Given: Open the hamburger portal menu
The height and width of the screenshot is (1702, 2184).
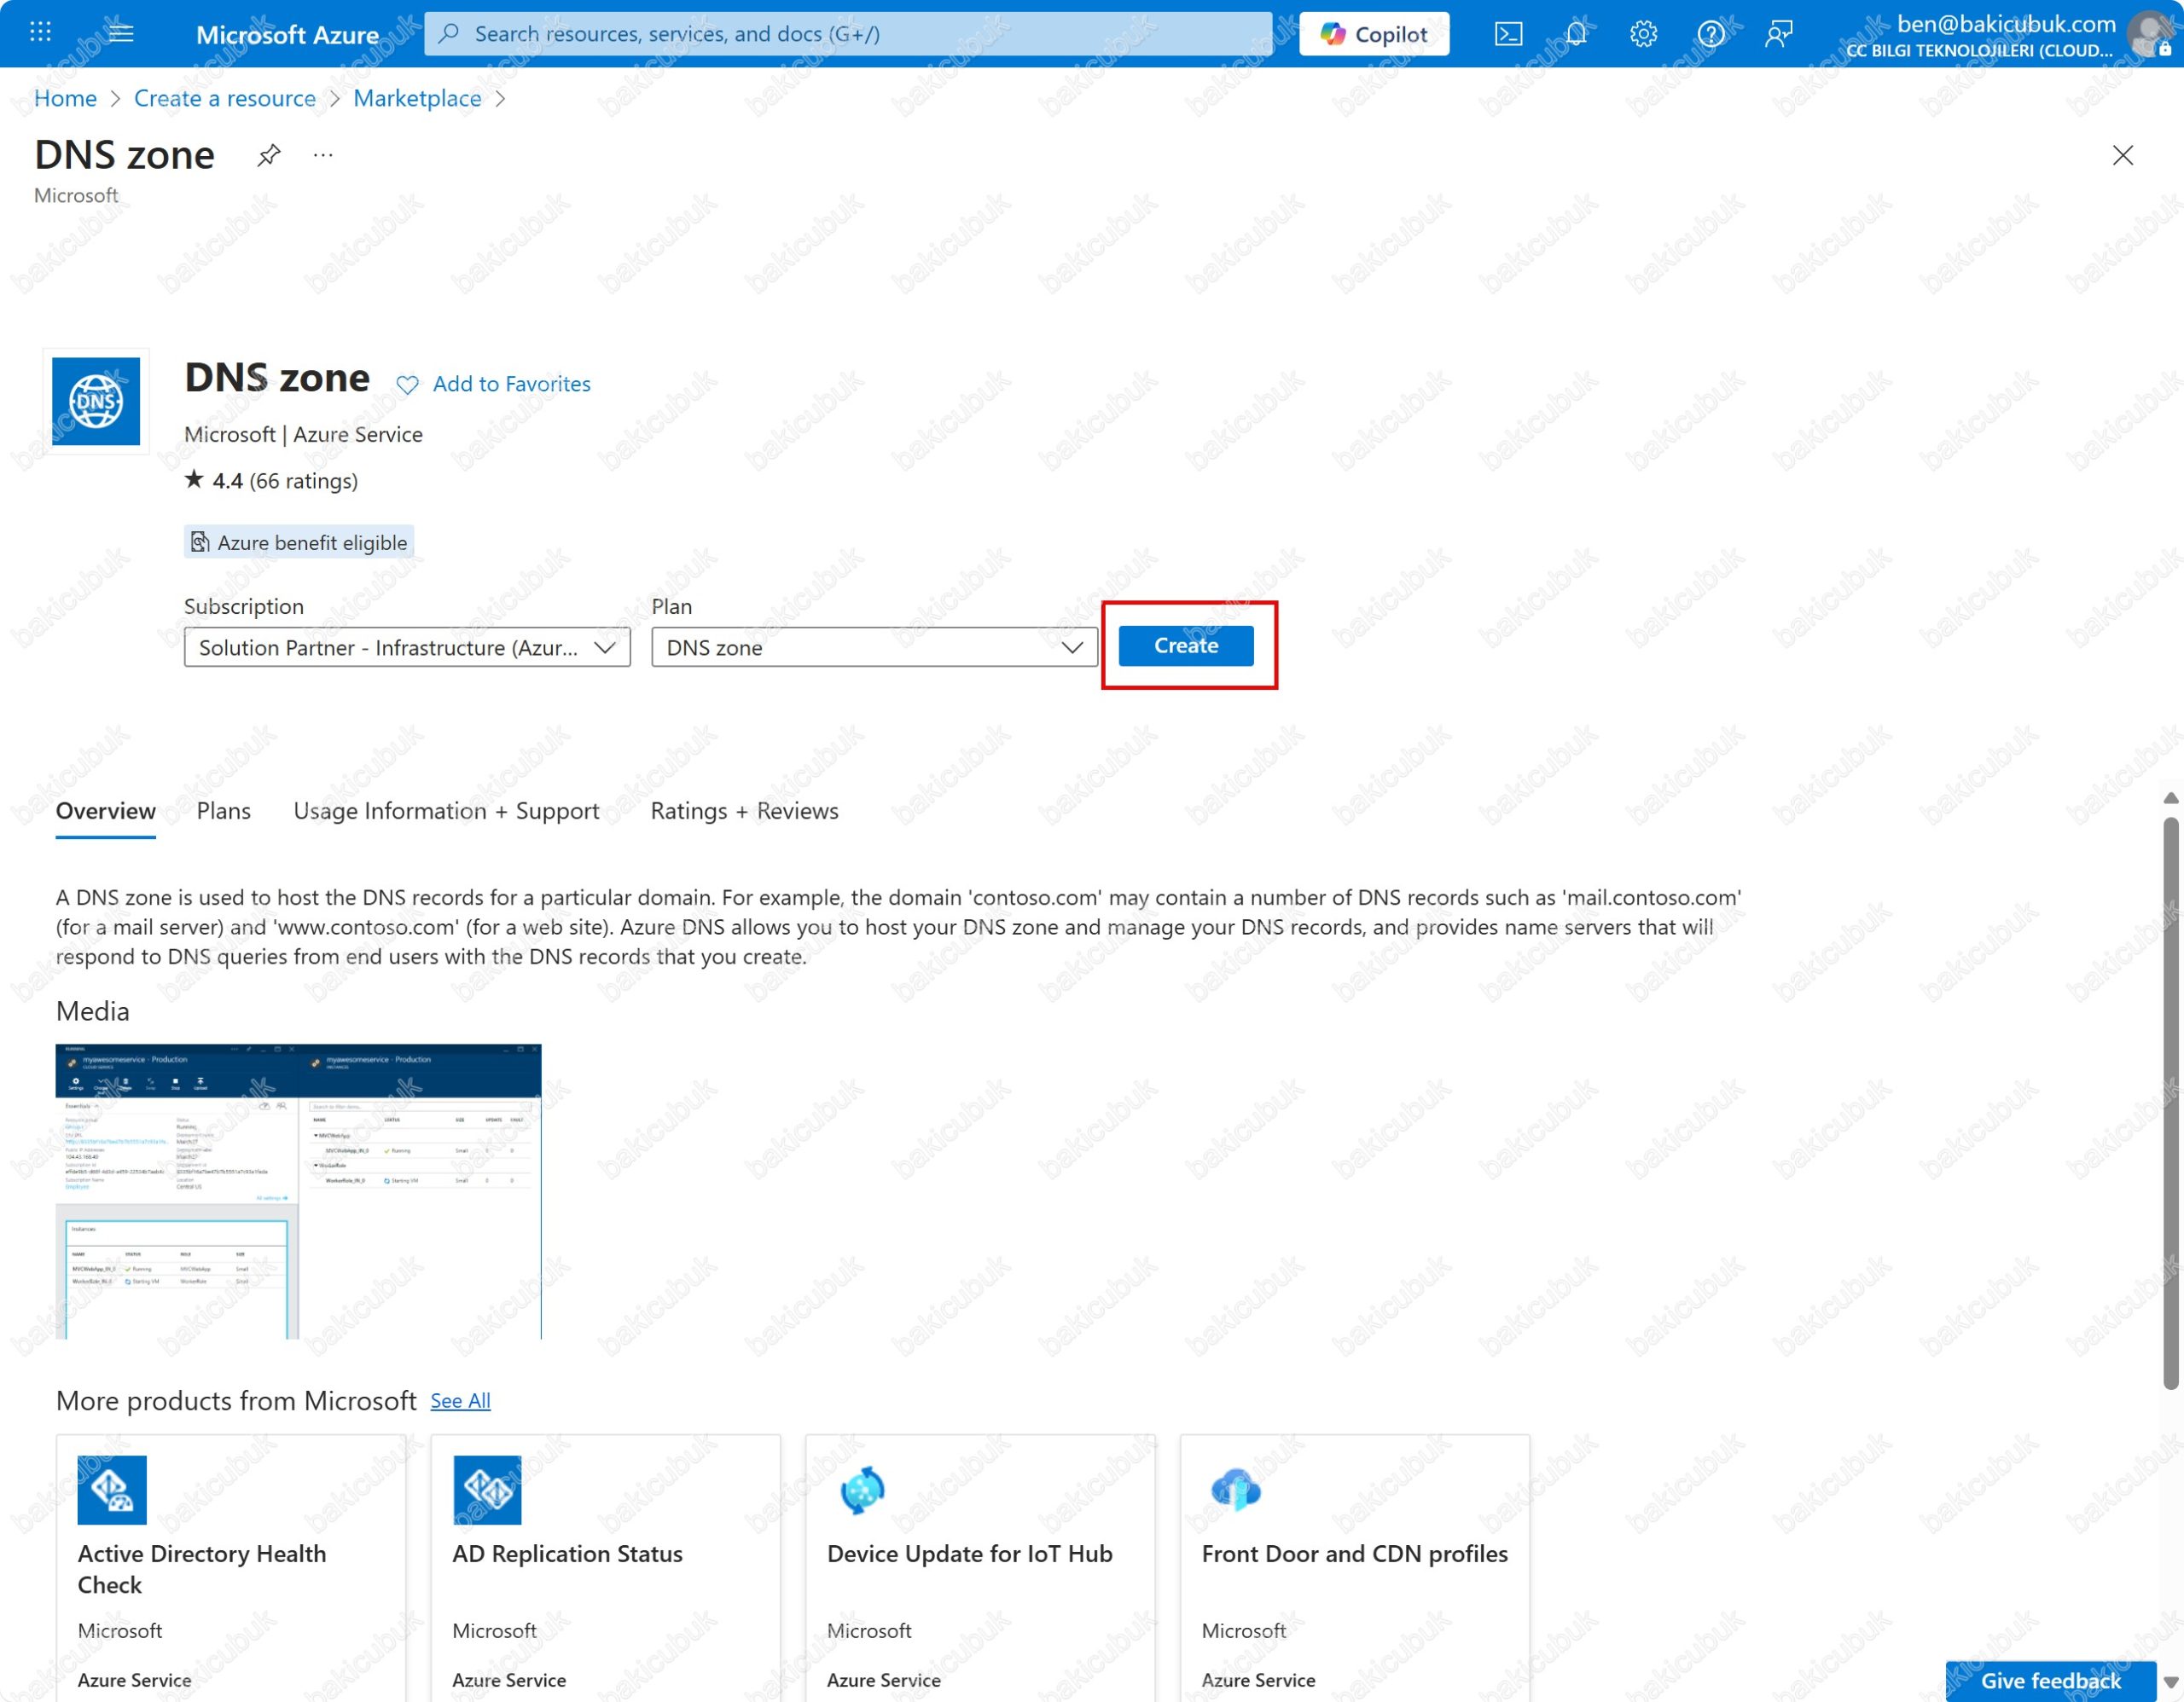Looking at the screenshot, I should point(121,33).
